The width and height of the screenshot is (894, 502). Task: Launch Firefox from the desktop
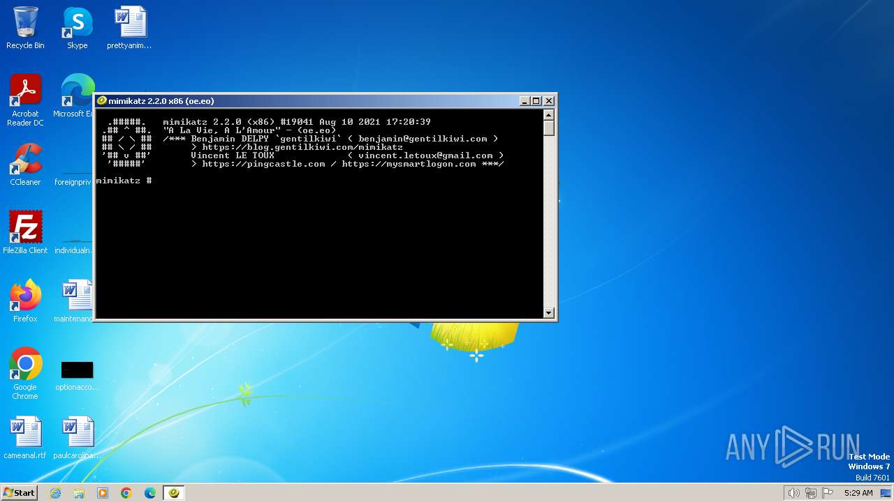[25, 301]
